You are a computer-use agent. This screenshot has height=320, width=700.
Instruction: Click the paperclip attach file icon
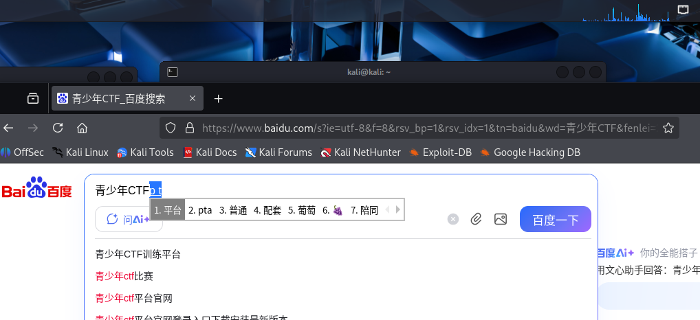click(x=476, y=219)
